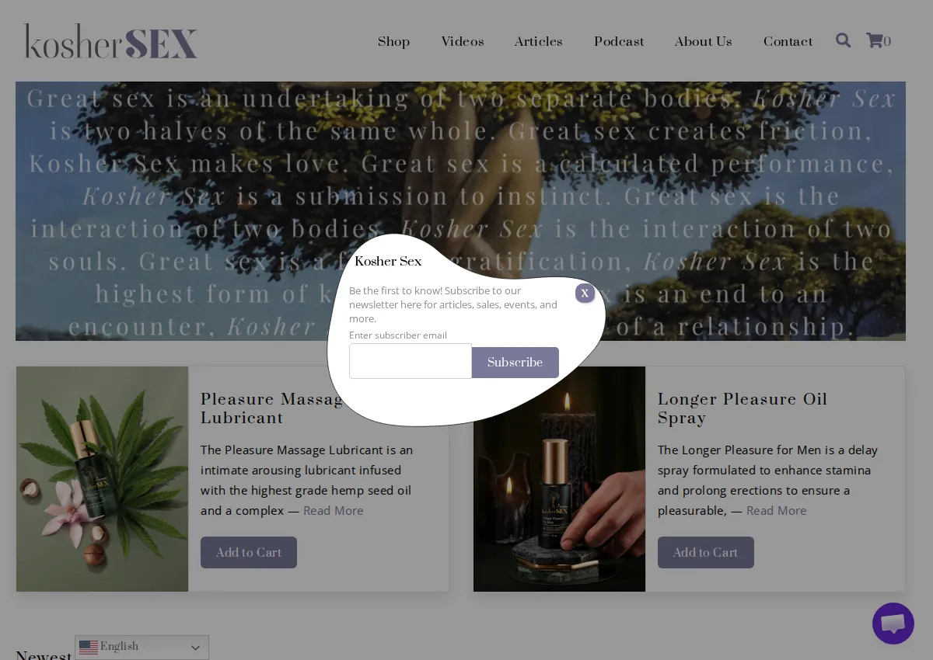Go to the Videos page

[463, 42]
